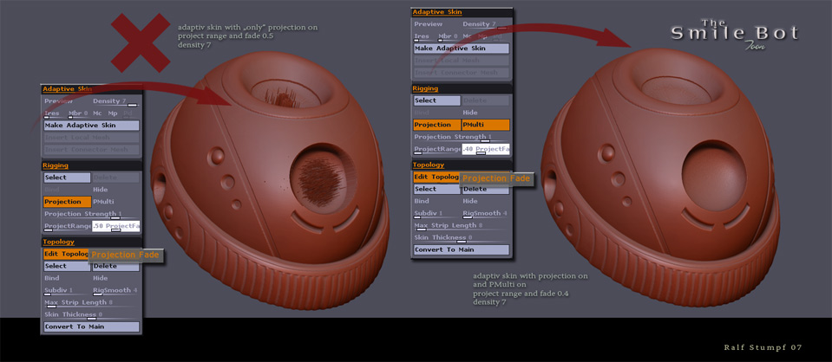Screen dimensions: 832x362
Task: Click Delete under Topology in left panel
Action: tap(115, 266)
